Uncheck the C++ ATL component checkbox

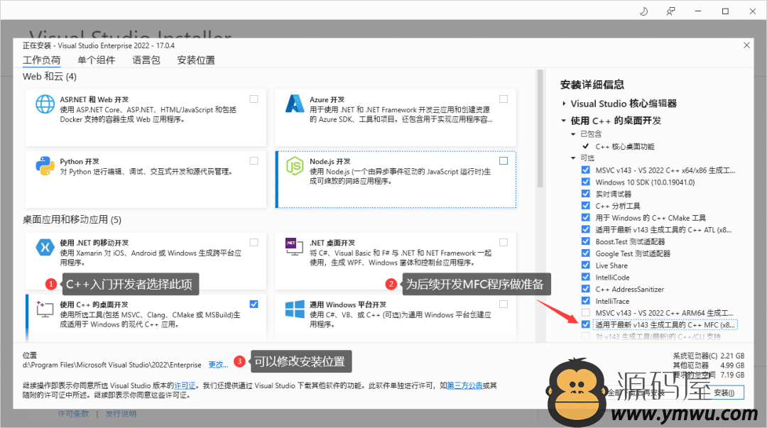585,229
